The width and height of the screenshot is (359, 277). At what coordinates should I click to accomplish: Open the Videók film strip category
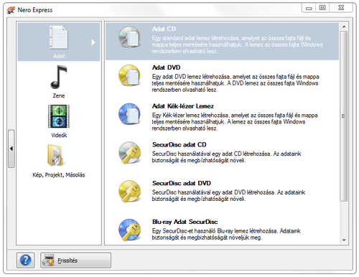pyautogui.click(x=59, y=116)
